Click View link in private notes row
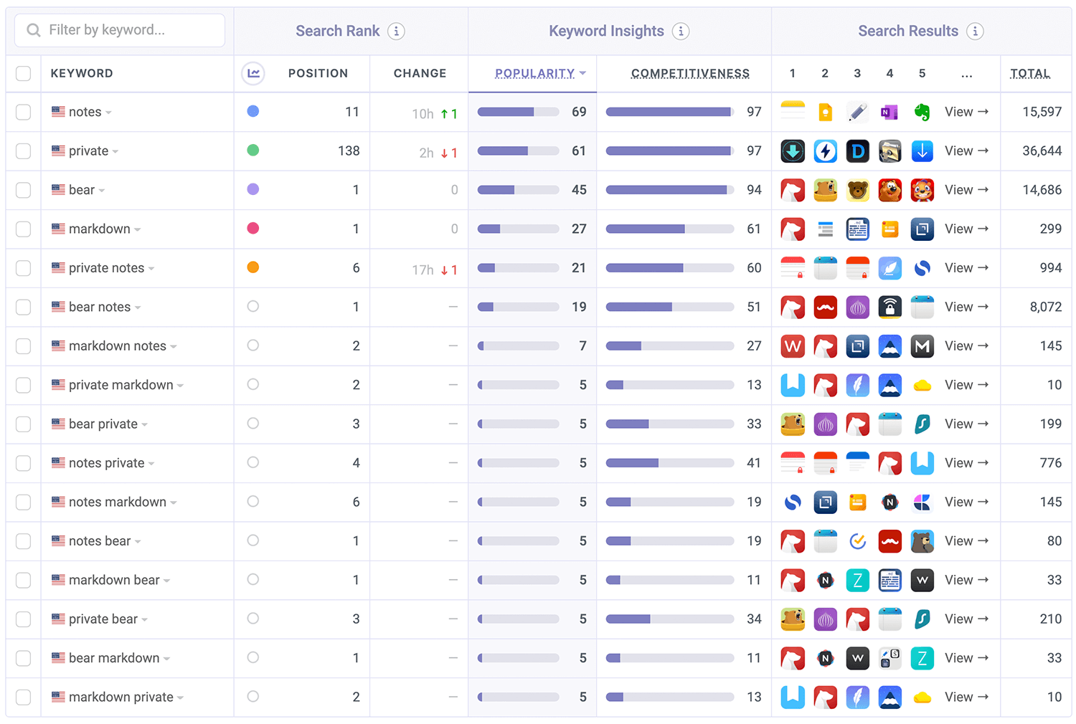The height and width of the screenshot is (724, 1076). pos(966,268)
